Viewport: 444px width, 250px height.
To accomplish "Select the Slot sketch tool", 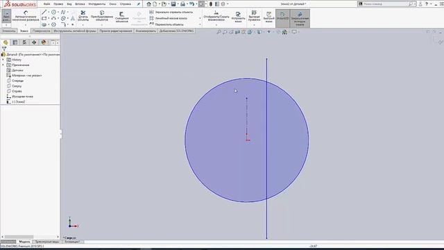I will coord(44,25).
